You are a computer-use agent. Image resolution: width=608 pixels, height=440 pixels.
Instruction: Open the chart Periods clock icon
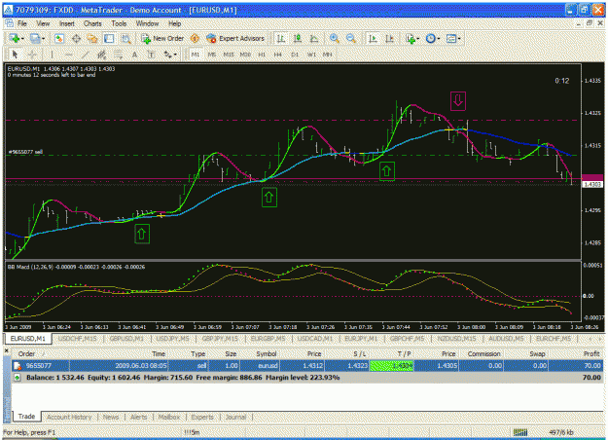pos(430,38)
